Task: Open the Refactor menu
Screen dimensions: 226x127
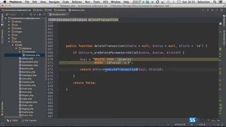Action: point(77,2)
